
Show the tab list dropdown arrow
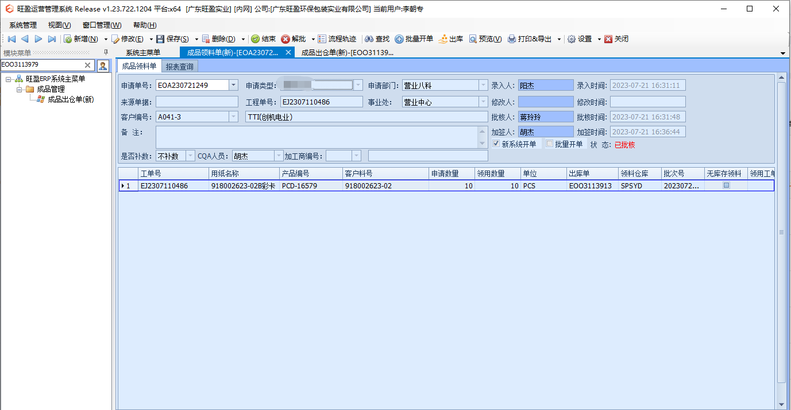pyautogui.click(x=783, y=53)
